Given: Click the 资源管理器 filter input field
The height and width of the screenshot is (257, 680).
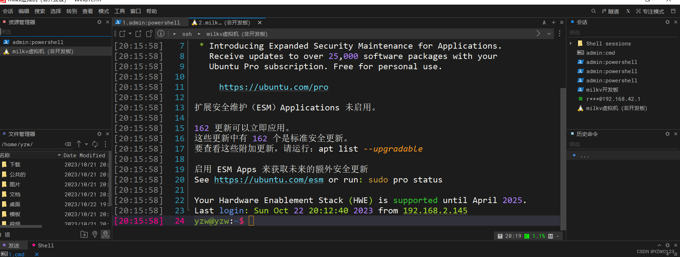Looking at the screenshot, I should click(56, 32).
